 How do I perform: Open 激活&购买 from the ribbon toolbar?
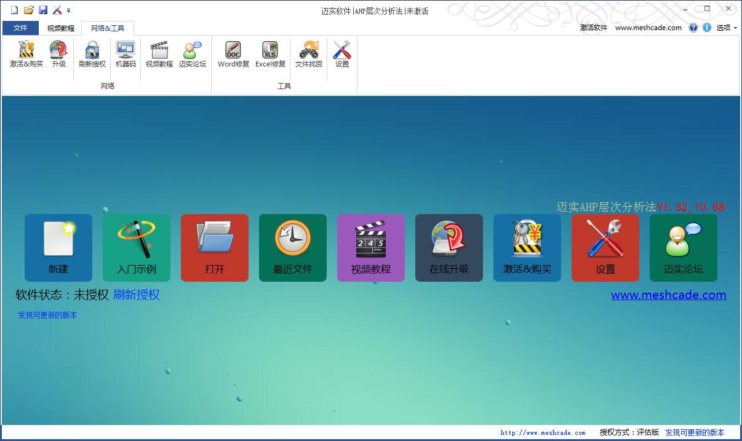click(26, 54)
